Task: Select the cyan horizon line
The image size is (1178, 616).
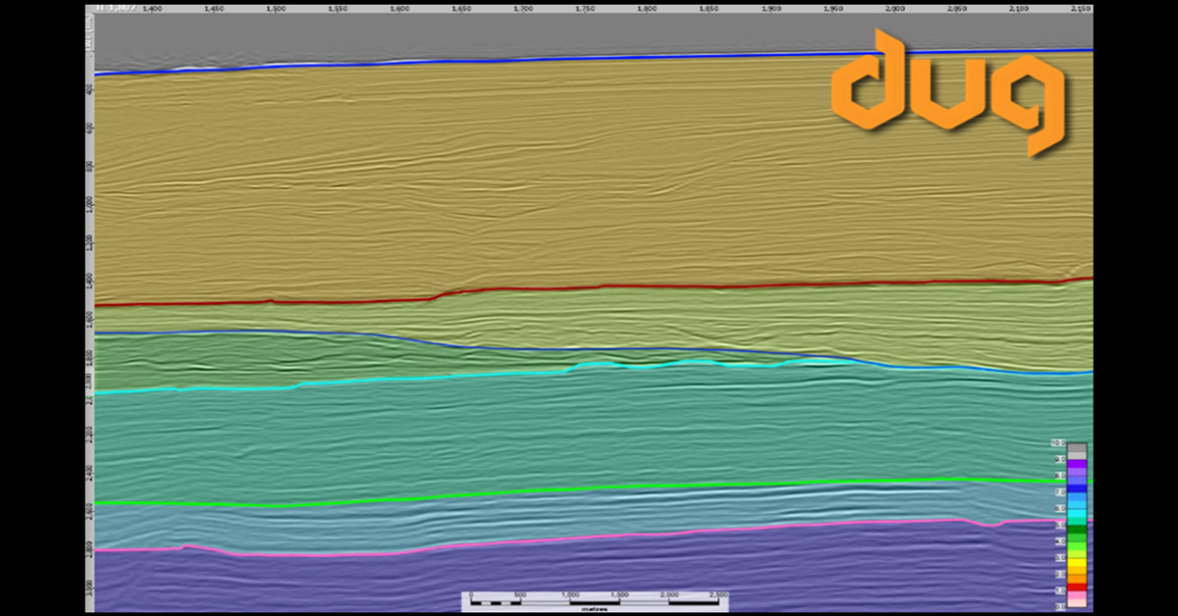Action: (x=393, y=380)
